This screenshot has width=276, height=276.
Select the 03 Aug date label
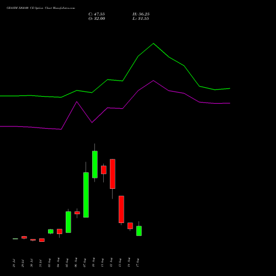pyautogui.click(x=49, y=263)
